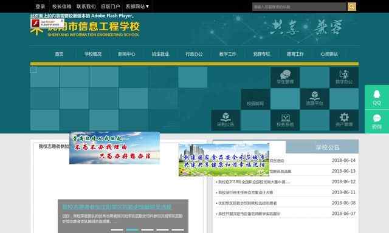The image size is (389, 233).
Task: Click the Adobe Flash Player required notice text
Action: coord(83,16)
